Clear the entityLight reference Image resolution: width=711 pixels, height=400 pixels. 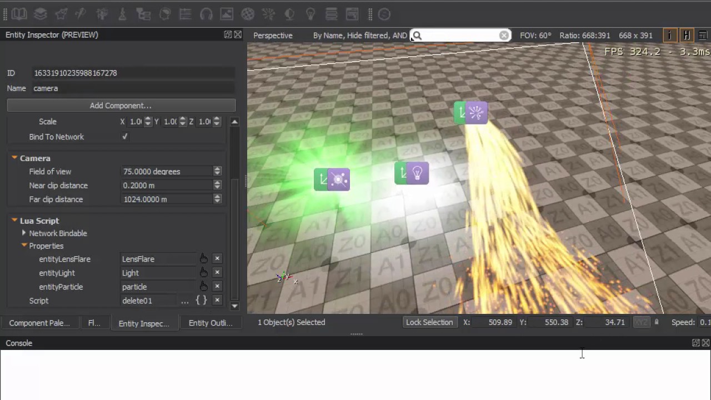217,272
